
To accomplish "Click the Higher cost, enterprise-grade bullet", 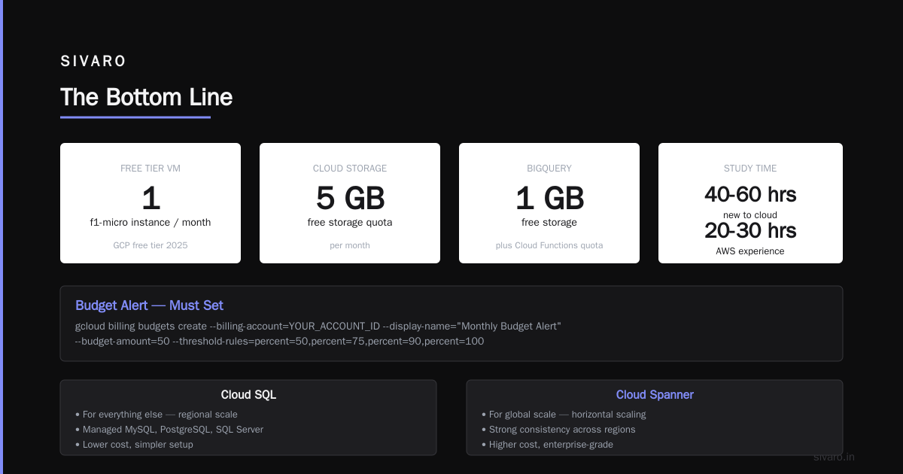I will 547,445.
